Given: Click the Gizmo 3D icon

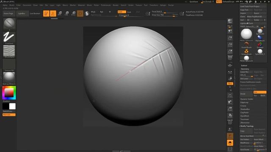Looking at the screenshot, I should (x=80, y=14).
